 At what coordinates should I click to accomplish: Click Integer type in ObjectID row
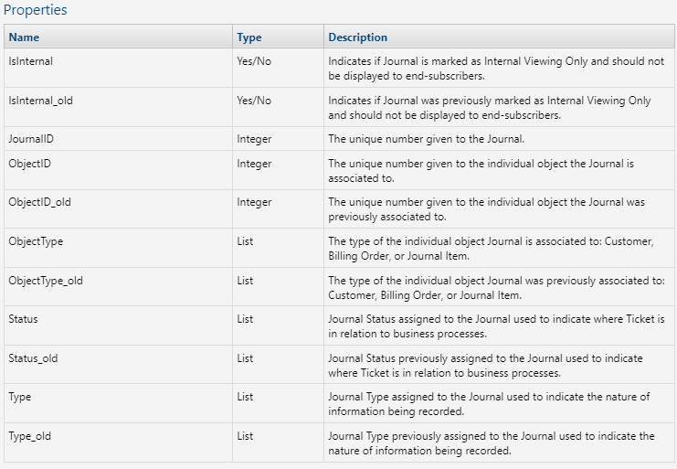[x=254, y=164]
